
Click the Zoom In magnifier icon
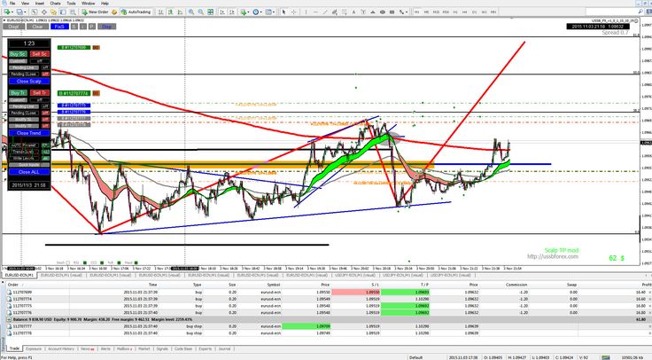[190, 12]
